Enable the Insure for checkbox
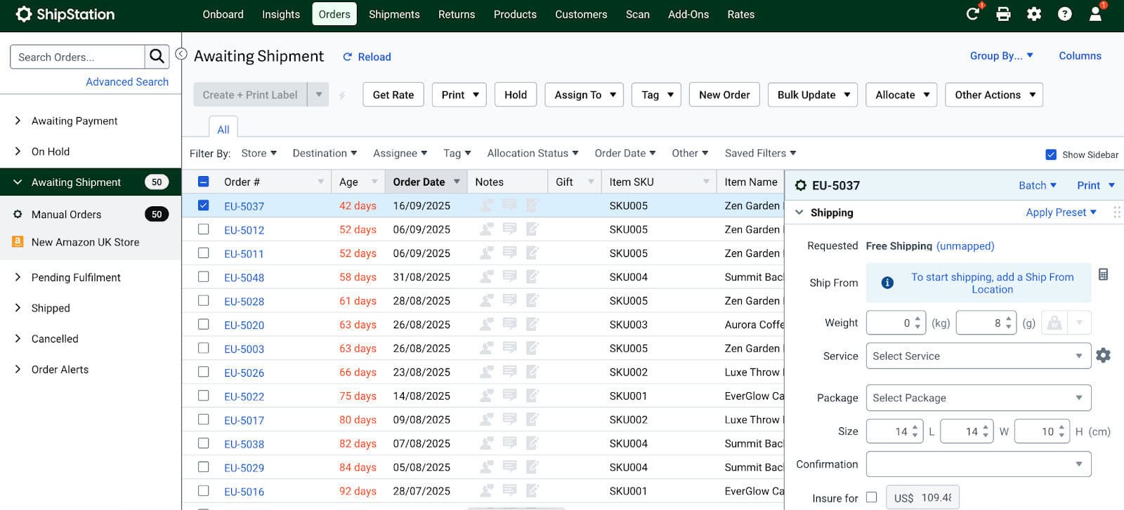1124x510 pixels. pos(872,497)
